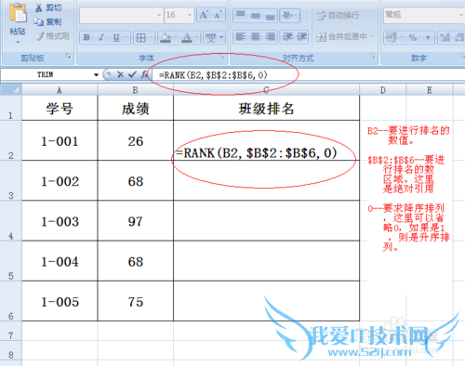465x366 pixels.
Task: Open the clipboard group dialog launcher
Action: pyautogui.click(x=68, y=57)
